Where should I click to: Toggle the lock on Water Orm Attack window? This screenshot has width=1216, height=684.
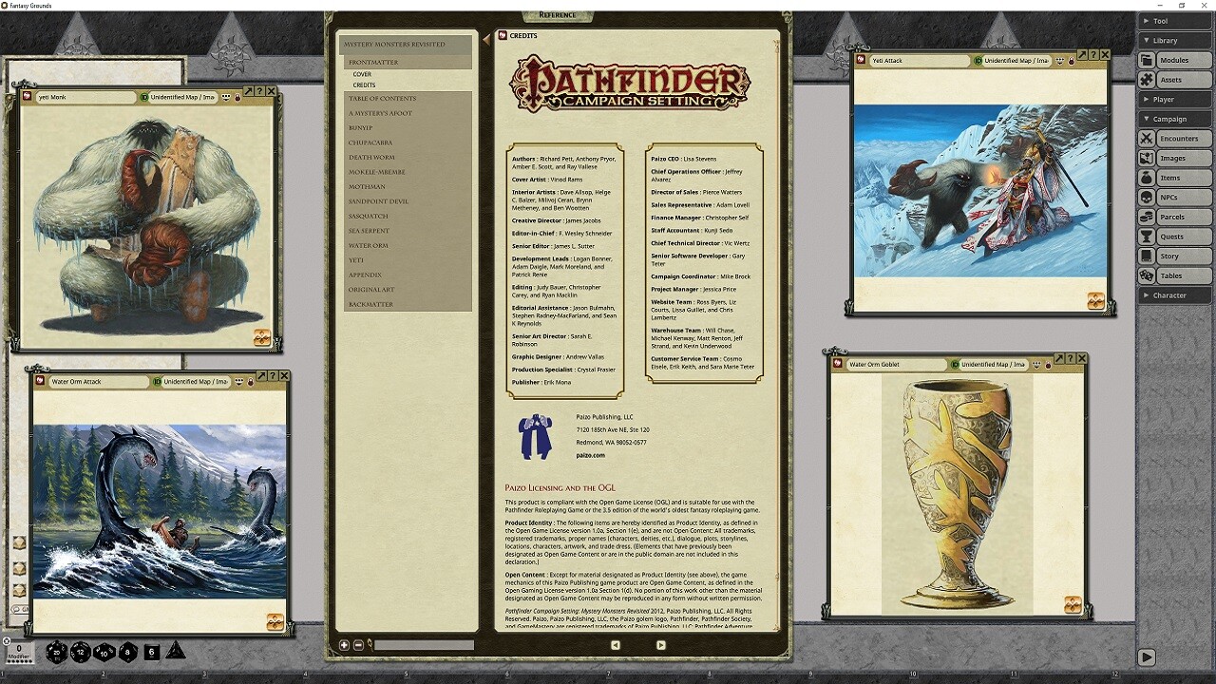[x=251, y=381]
